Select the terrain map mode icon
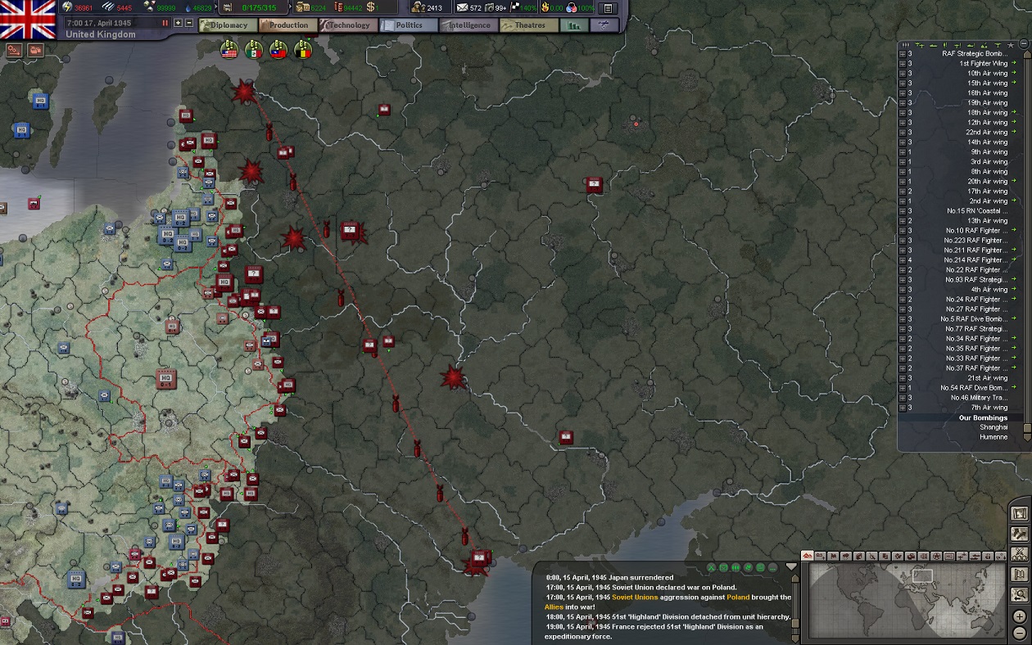1032x645 pixels. (x=808, y=557)
